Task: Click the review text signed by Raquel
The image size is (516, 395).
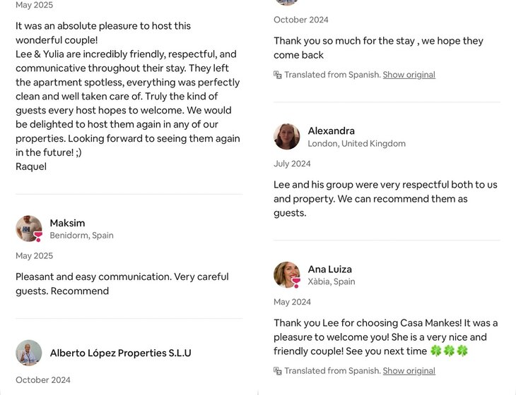Action: point(127,96)
